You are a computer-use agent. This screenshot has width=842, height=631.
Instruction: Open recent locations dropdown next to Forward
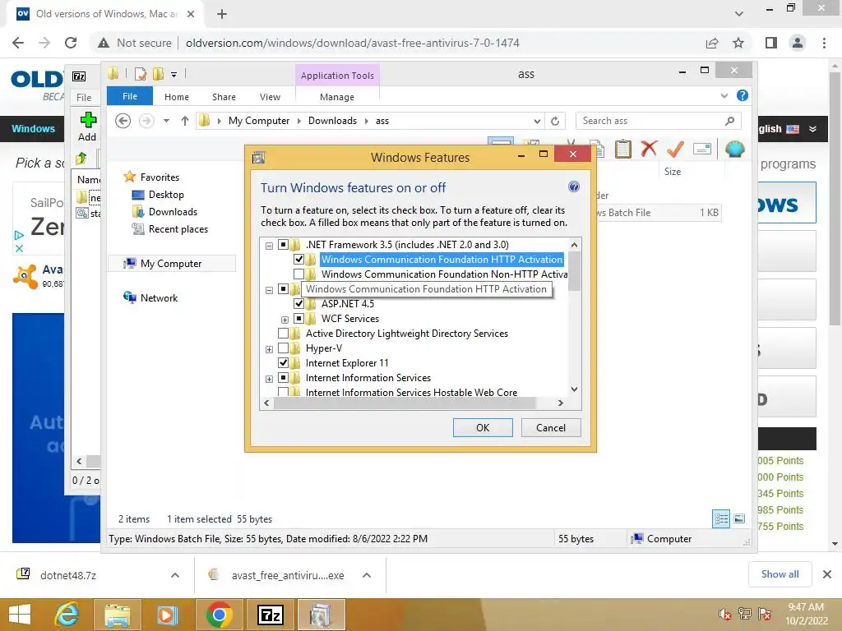pos(166,121)
